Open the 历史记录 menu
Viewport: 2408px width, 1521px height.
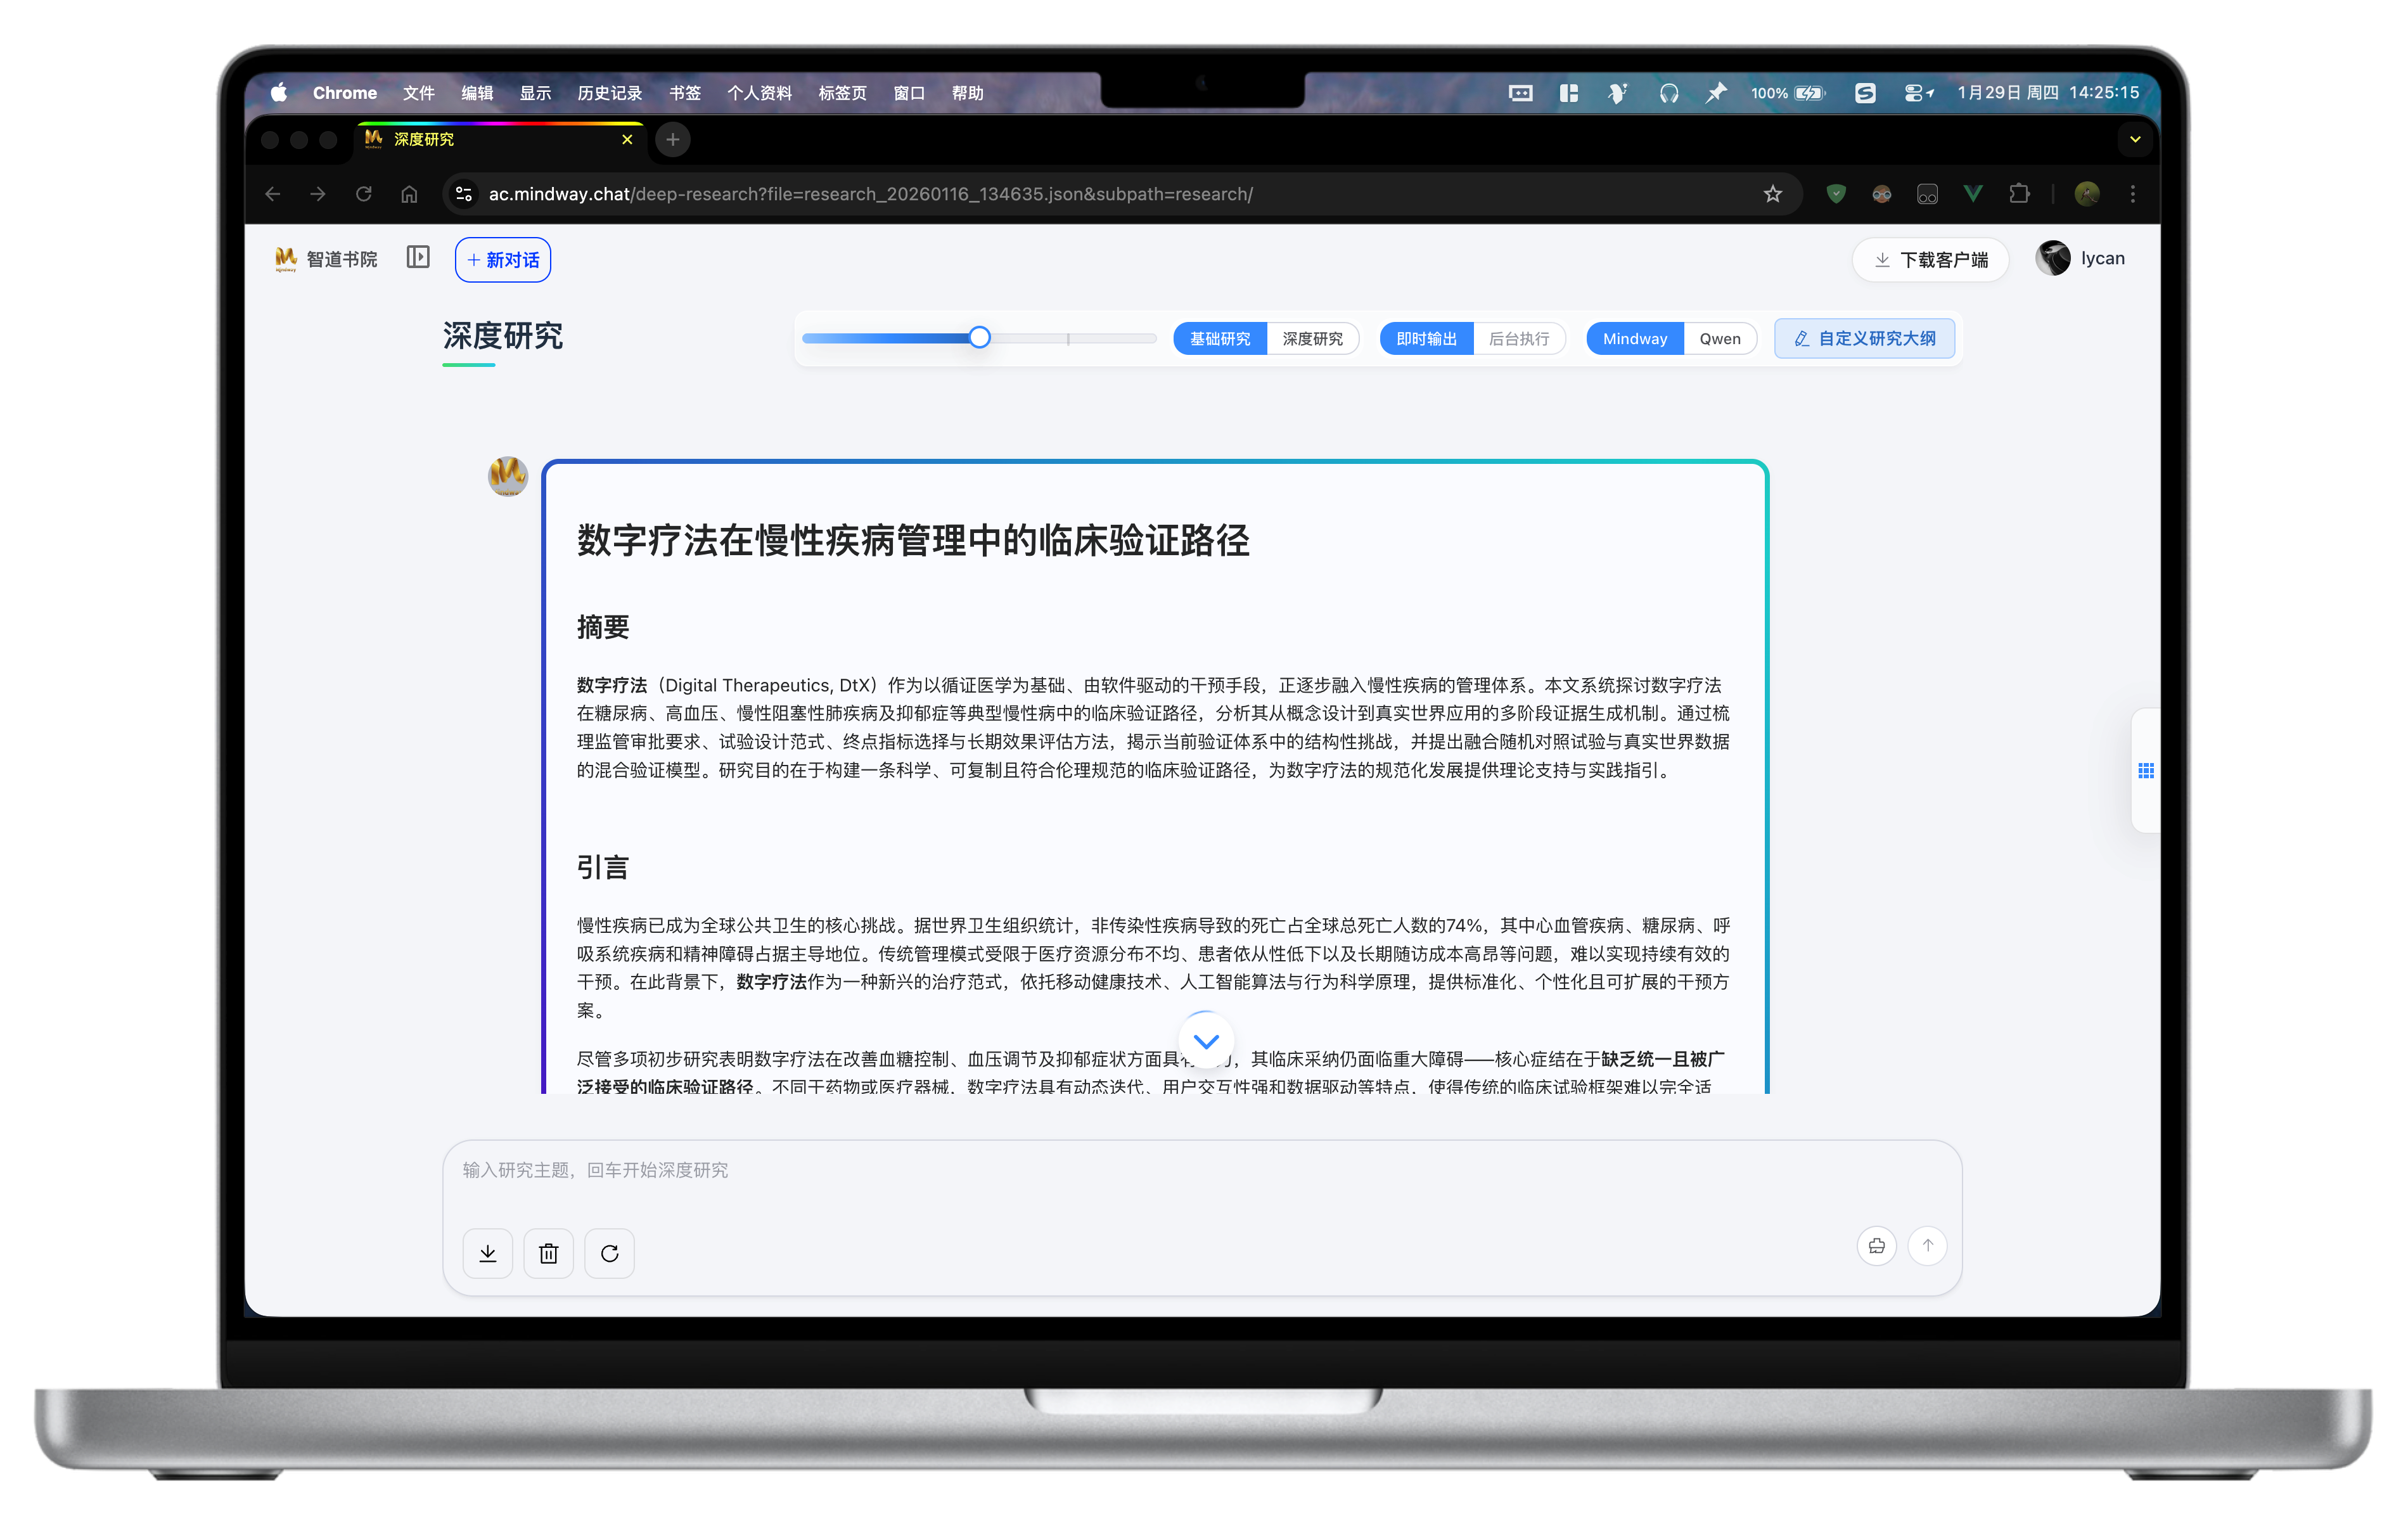(609, 93)
